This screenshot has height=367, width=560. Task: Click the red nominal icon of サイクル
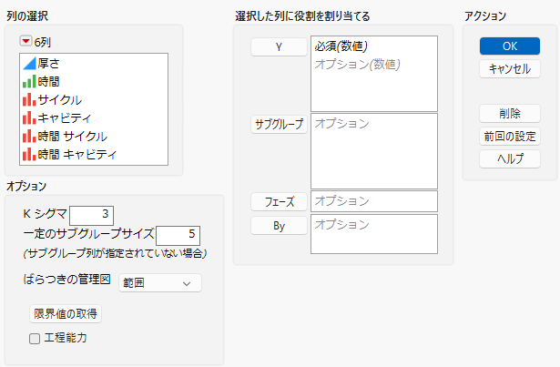coord(30,99)
